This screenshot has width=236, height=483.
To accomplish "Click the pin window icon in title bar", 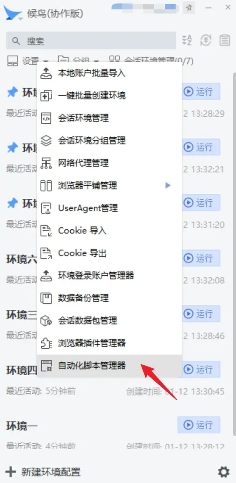I will [x=189, y=8].
